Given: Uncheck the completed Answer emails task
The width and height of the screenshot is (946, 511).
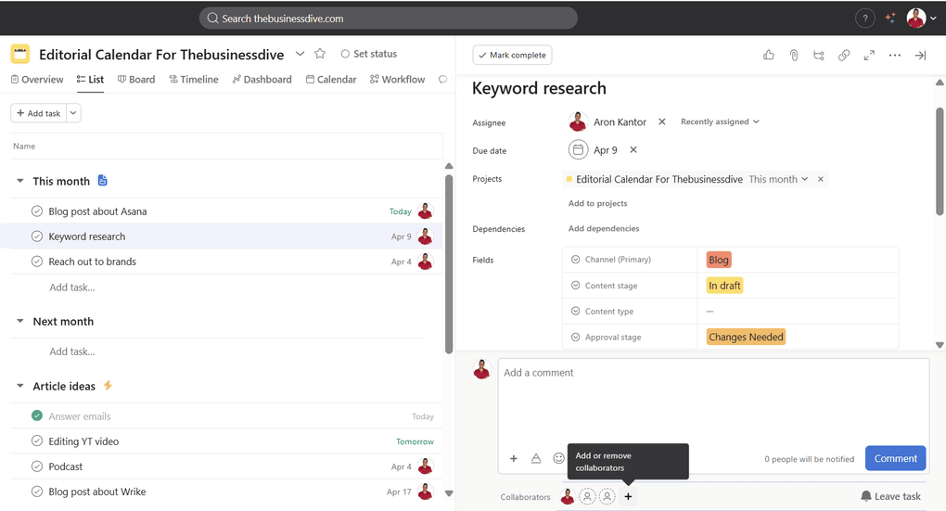Looking at the screenshot, I should (x=37, y=415).
